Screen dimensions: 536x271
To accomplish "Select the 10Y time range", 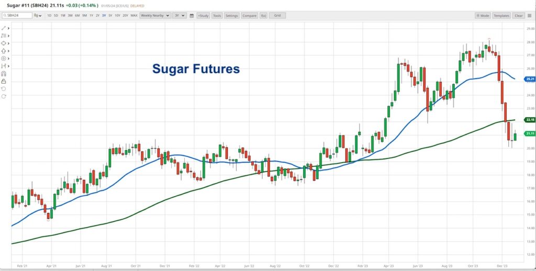I will tap(117, 16).
